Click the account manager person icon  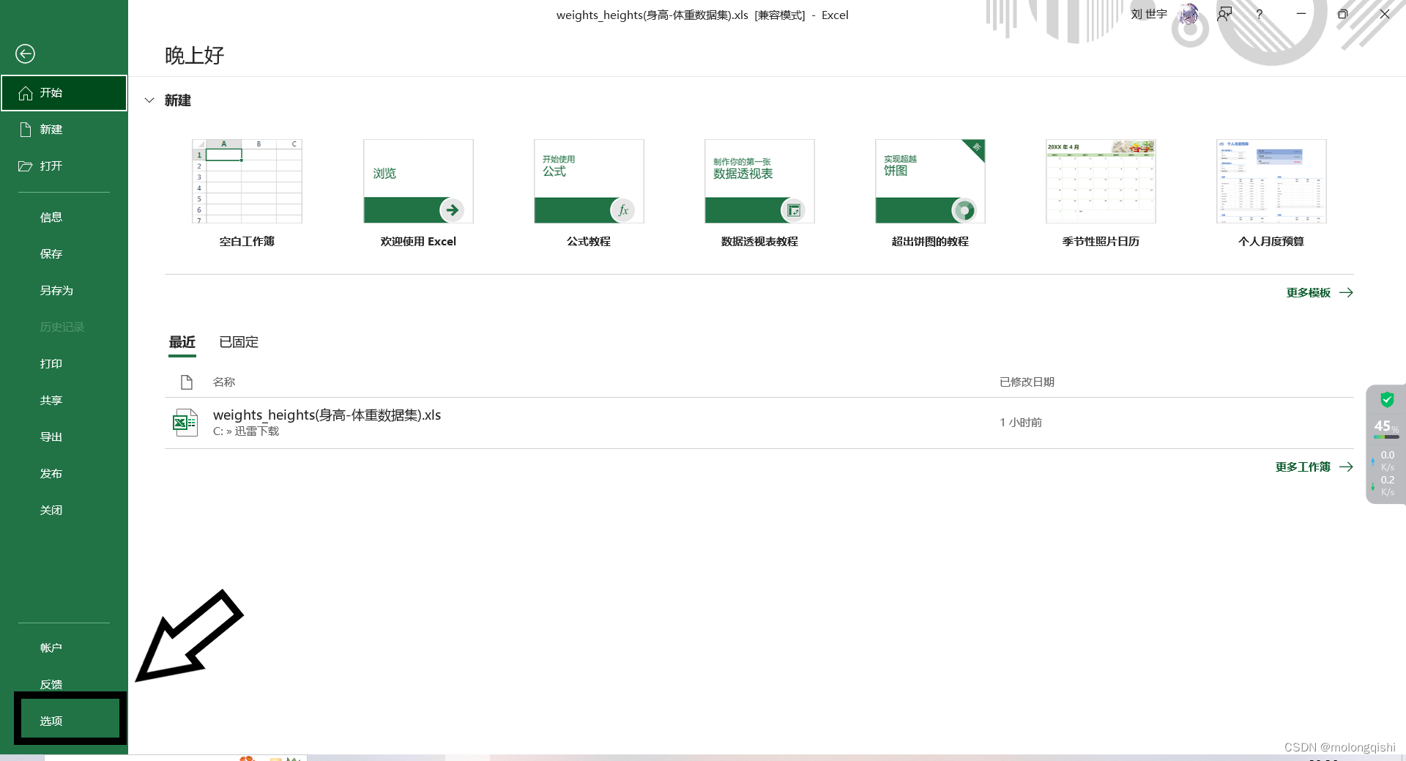pos(1224,14)
